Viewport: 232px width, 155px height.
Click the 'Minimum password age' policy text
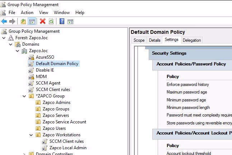186,100
